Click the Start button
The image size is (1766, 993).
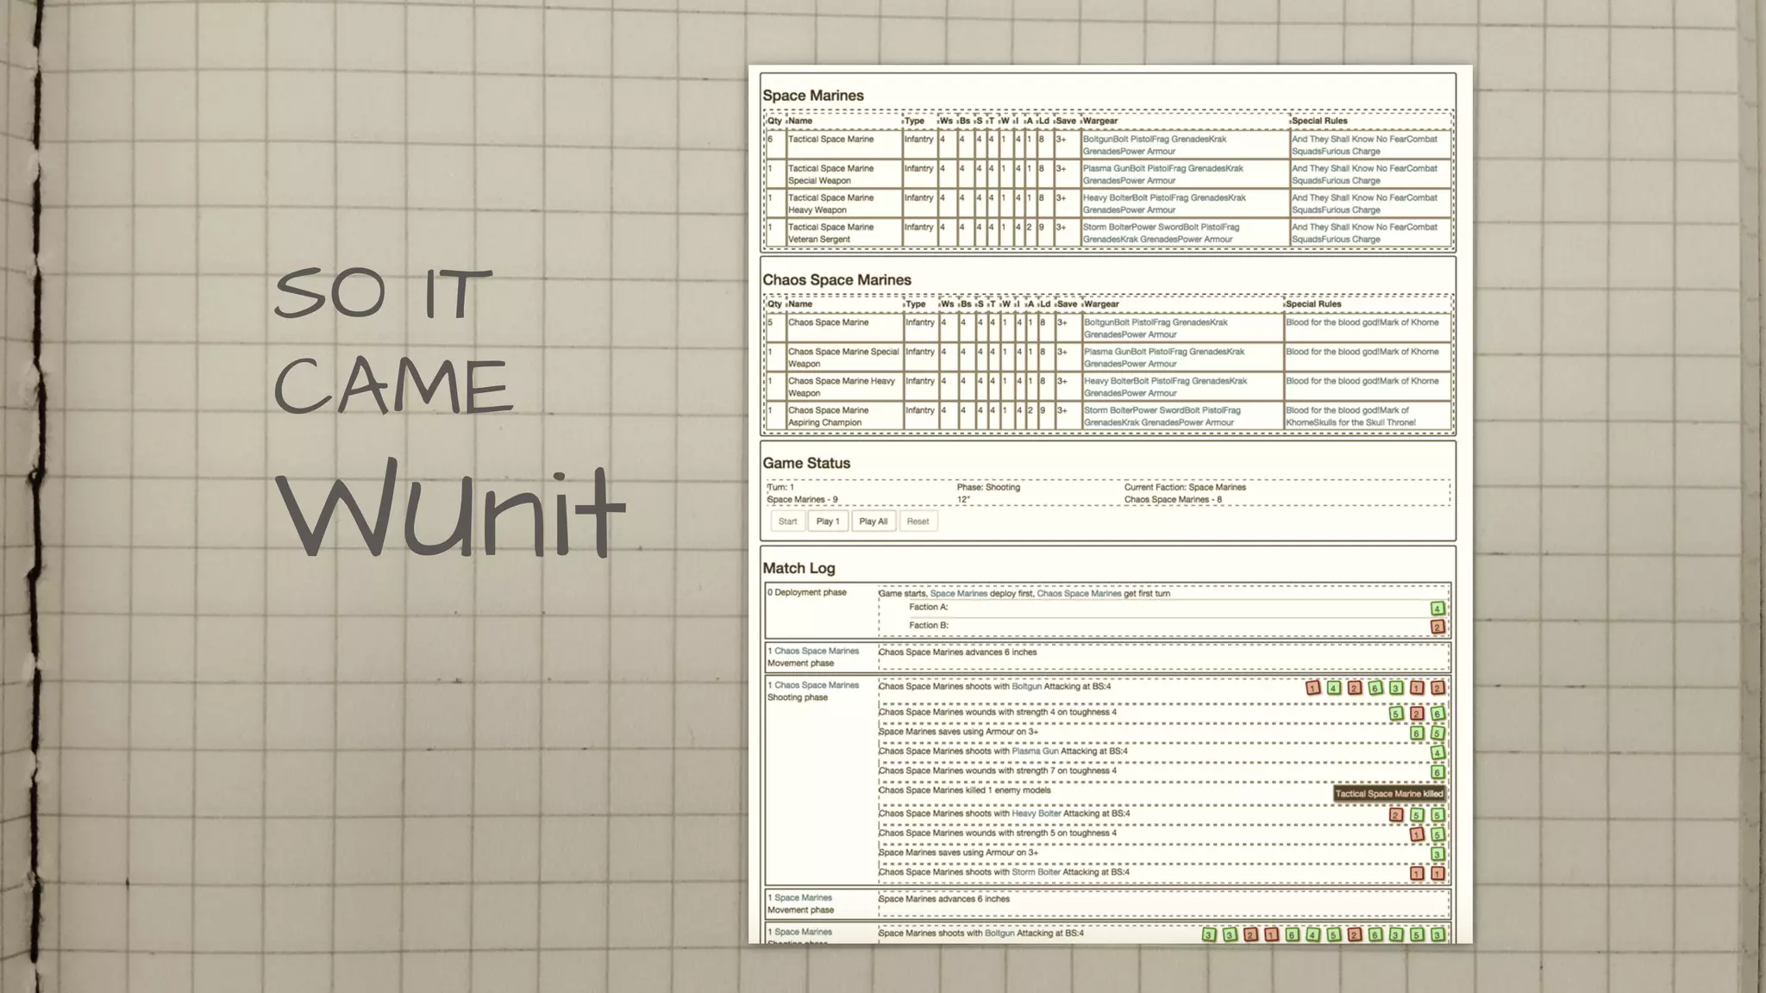pos(787,521)
